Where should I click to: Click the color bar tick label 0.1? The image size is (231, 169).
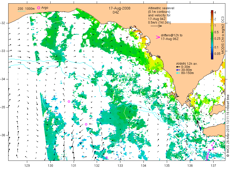(x=216, y=47)
